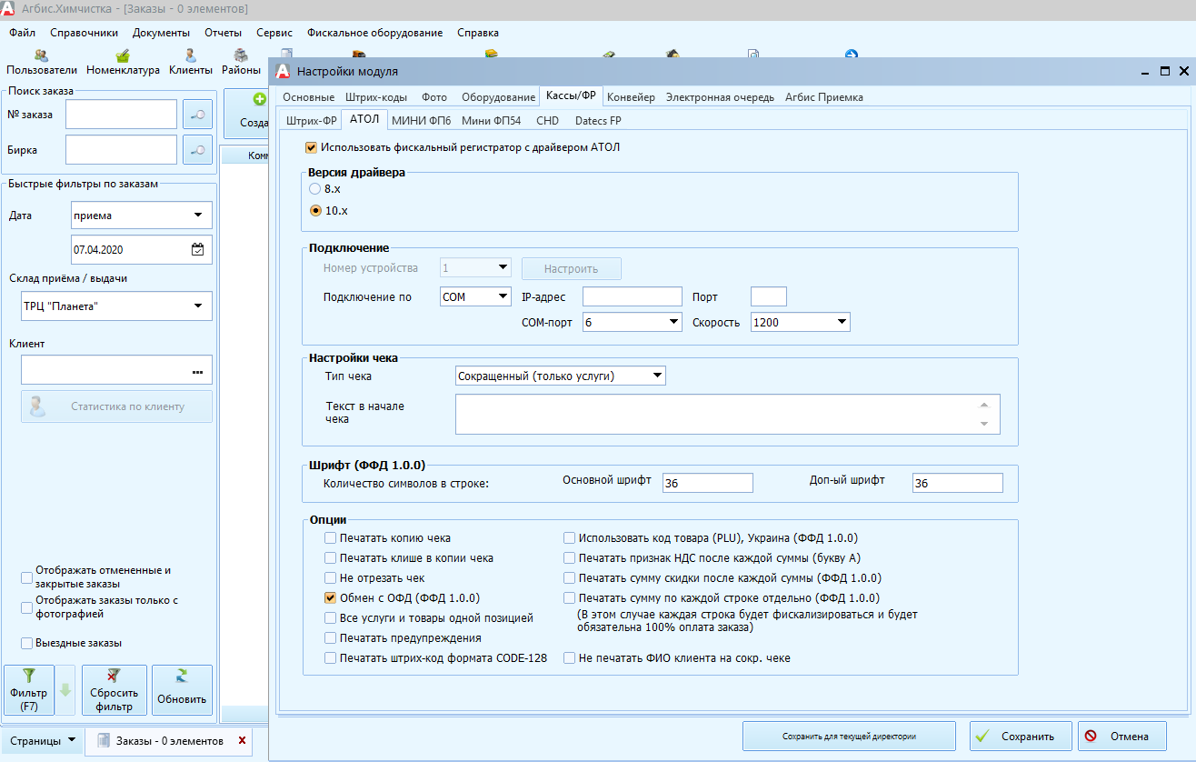Click the Настроить button
Screen dimensions: 1196x762
[x=572, y=268]
